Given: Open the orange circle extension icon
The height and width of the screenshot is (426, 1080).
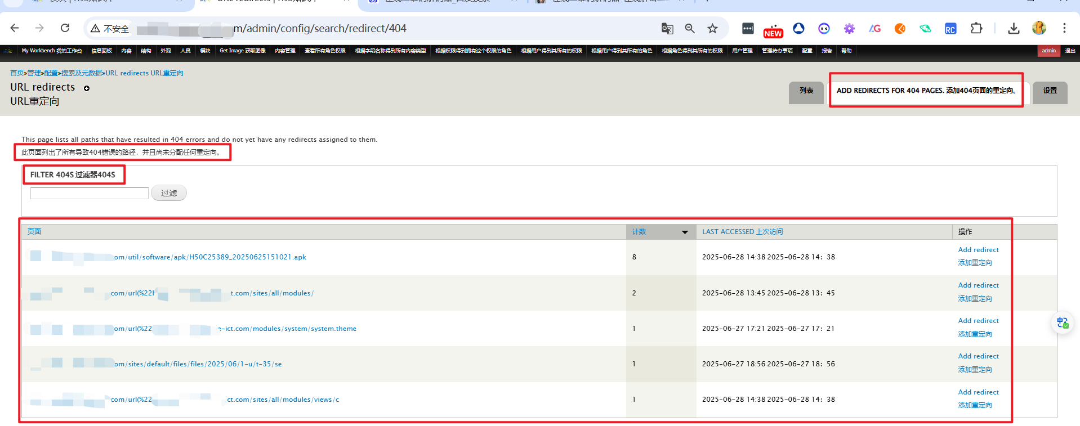Looking at the screenshot, I should pos(900,28).
